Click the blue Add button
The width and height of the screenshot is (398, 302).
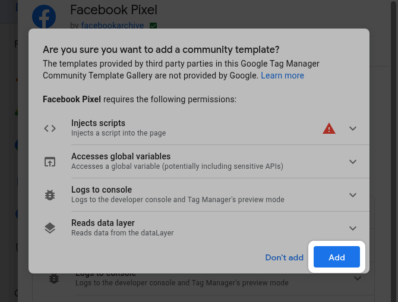click(x=337, y=257)
